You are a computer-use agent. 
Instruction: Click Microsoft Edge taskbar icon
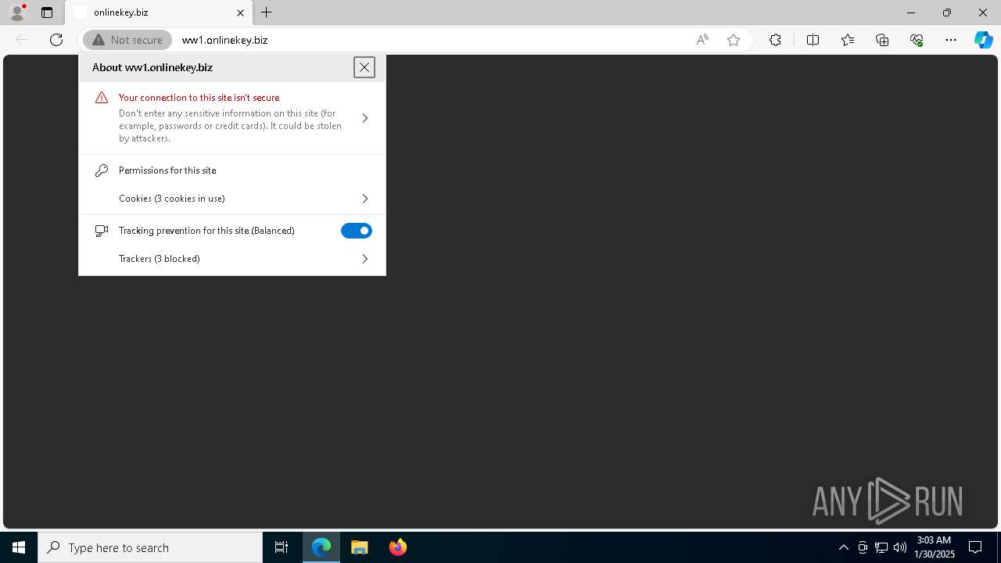[321, 547]
